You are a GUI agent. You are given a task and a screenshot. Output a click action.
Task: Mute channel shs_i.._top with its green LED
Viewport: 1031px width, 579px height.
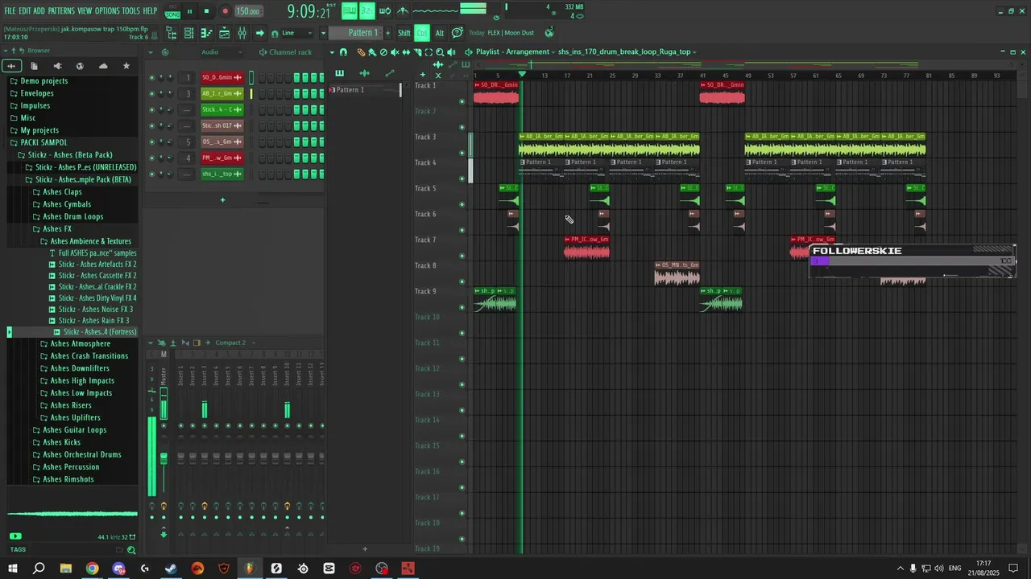(151, 175)
